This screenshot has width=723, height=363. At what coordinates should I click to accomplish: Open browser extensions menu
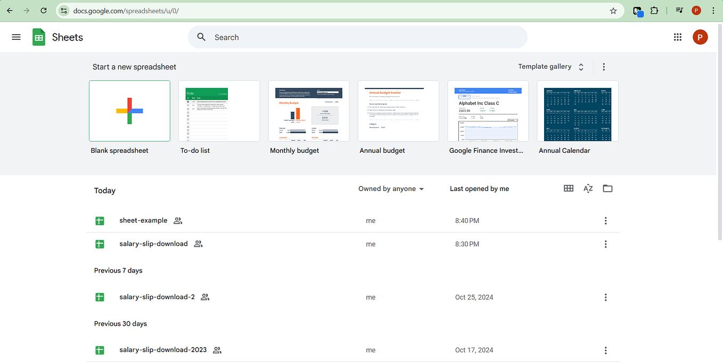pyautogui.click(x=654, y=10)
